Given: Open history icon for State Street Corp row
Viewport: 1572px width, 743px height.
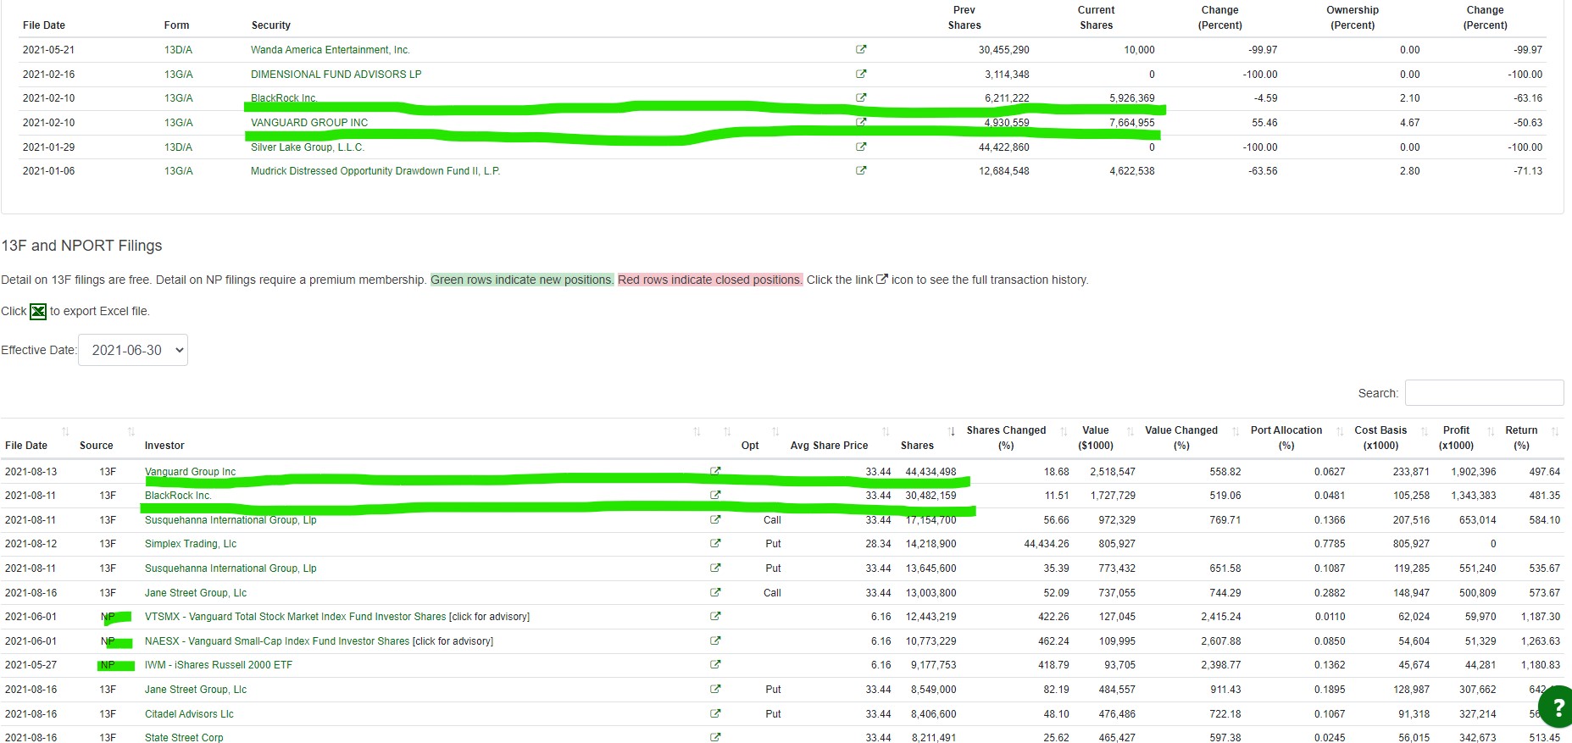Looking at the screenshot, I should click(x=715, y=737).
